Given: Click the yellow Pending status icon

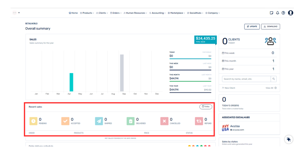Looking at the screenshot, I should [33, 121].
